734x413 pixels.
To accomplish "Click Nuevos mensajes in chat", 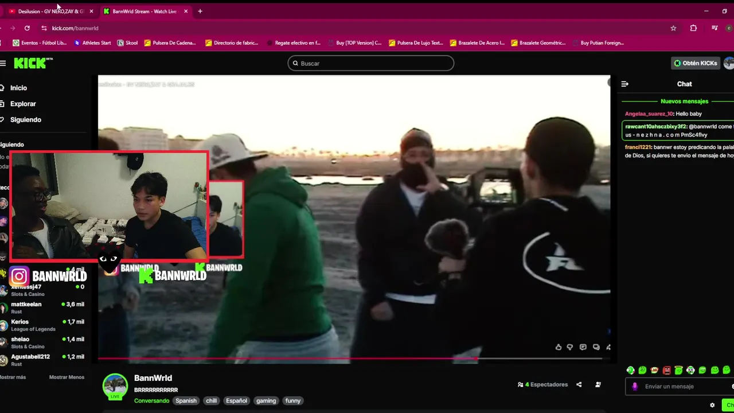I will [x=685, y=102].
